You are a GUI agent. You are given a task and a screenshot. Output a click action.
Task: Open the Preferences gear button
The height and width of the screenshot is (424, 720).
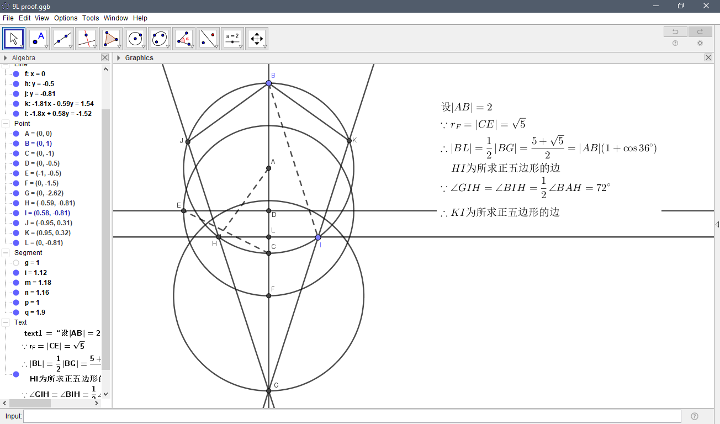700,43
